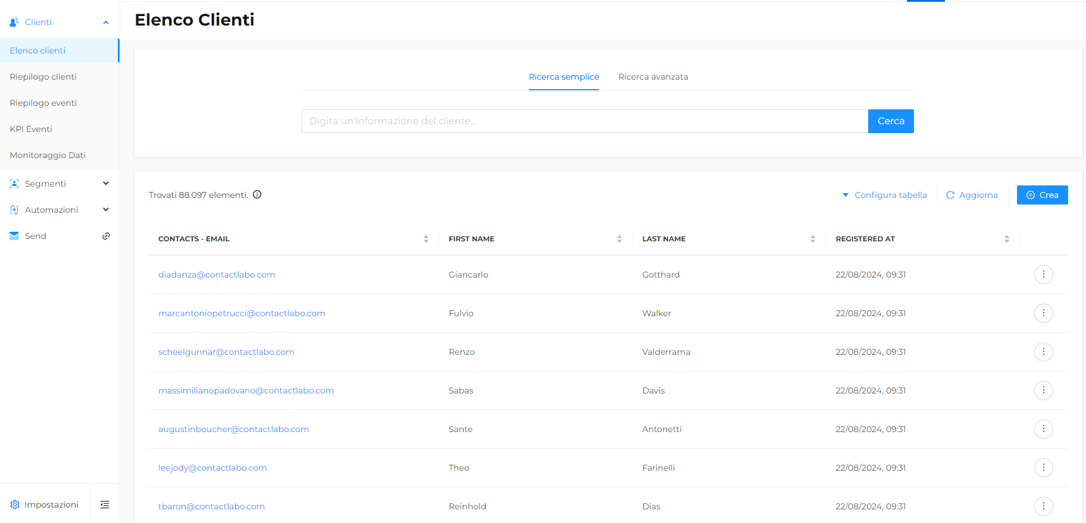Select the first name cell Reinhold

pyautogui.click(x=467, y=506)
